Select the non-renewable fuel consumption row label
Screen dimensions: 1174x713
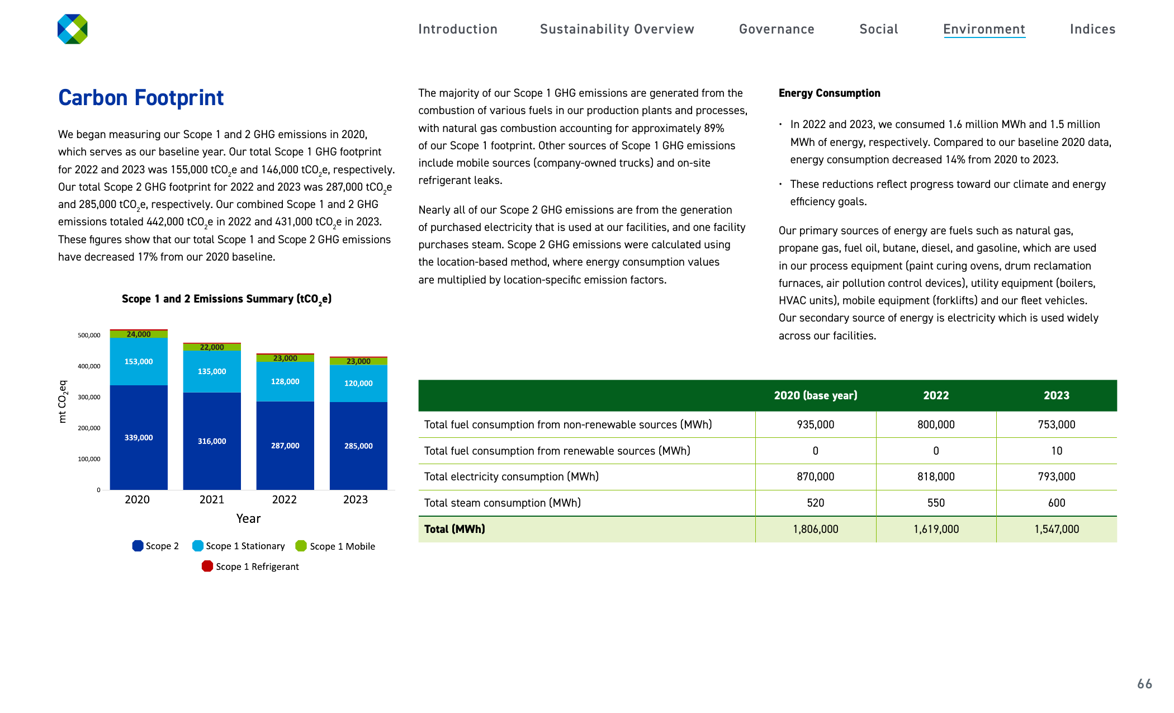(568, 424)
